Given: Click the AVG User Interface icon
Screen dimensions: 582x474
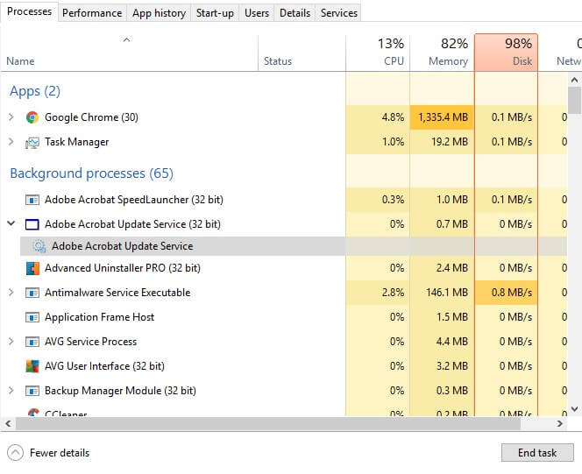Looking at the screenshot, I should click(32, 366).
